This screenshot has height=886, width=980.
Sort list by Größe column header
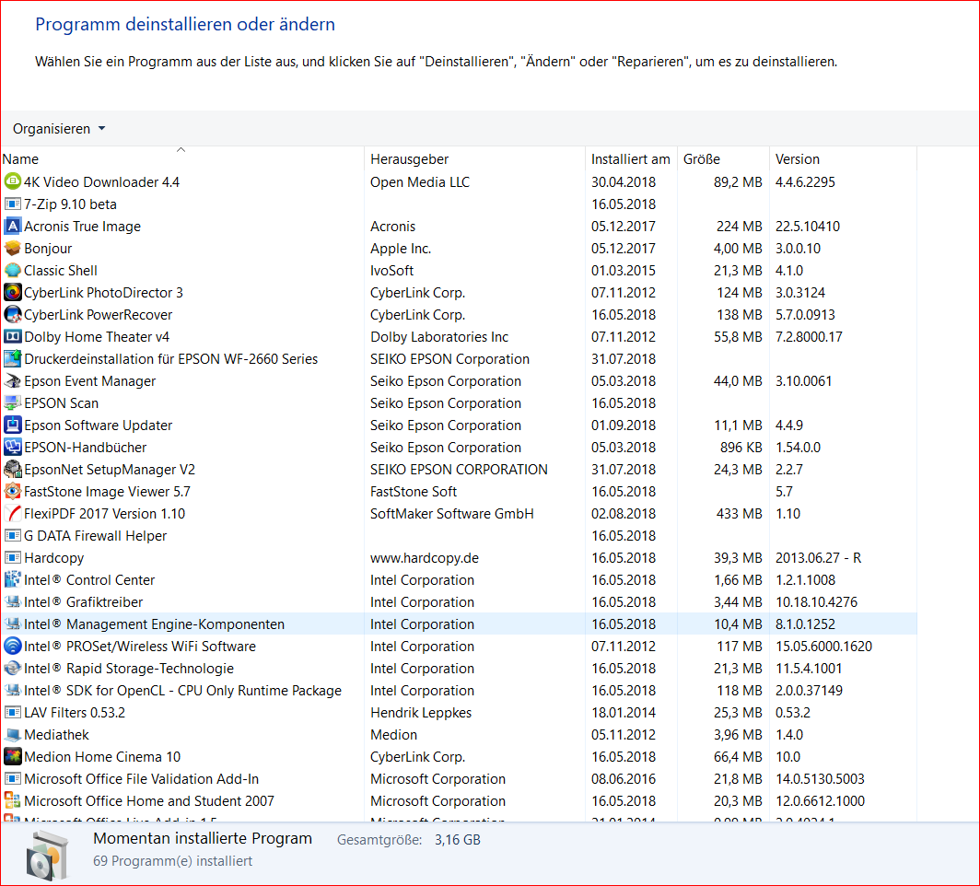coord(723,158)
